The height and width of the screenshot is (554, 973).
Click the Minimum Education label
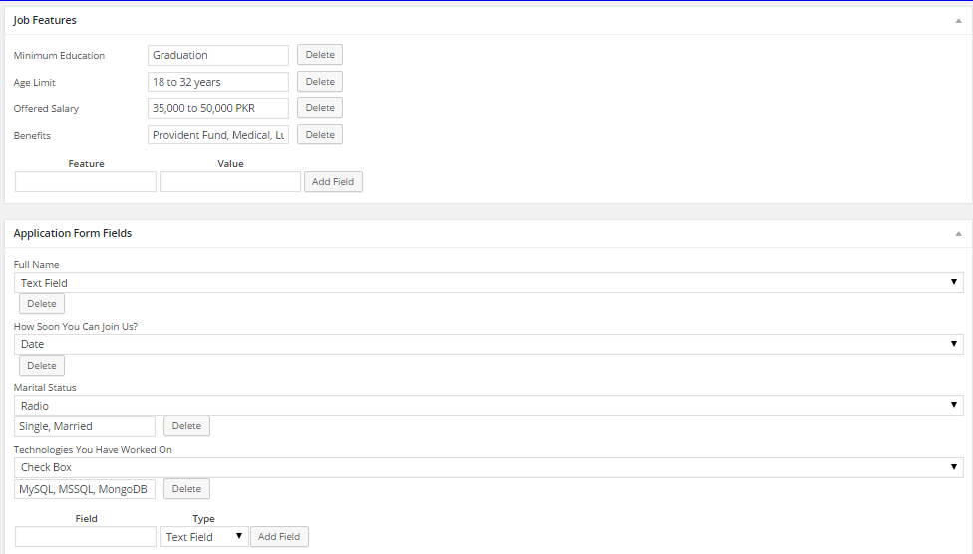coord(59,55)
